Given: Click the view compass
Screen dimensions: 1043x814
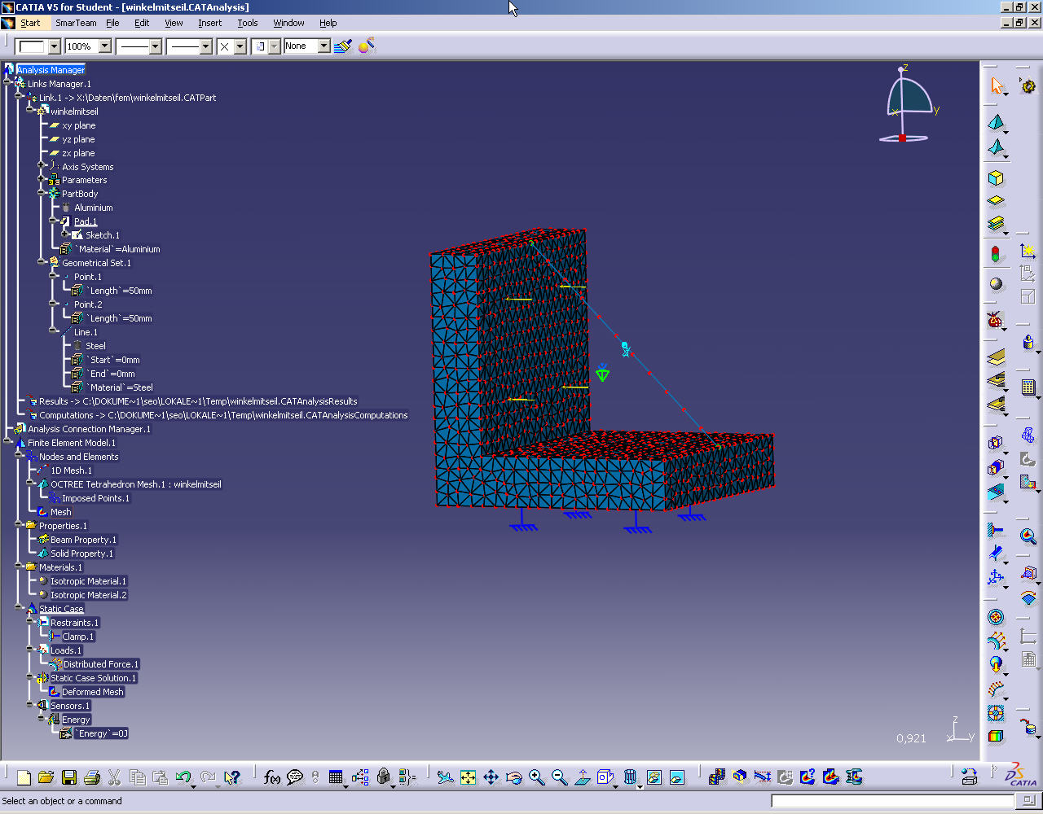Looking at the screenshot, I should 909,104.
